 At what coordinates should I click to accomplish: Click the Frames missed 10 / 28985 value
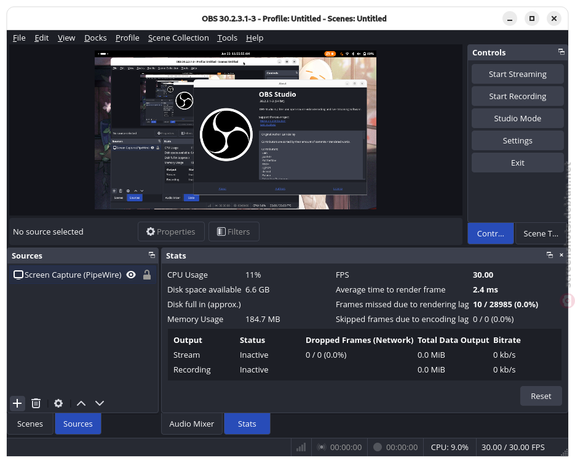coord(506,304)
